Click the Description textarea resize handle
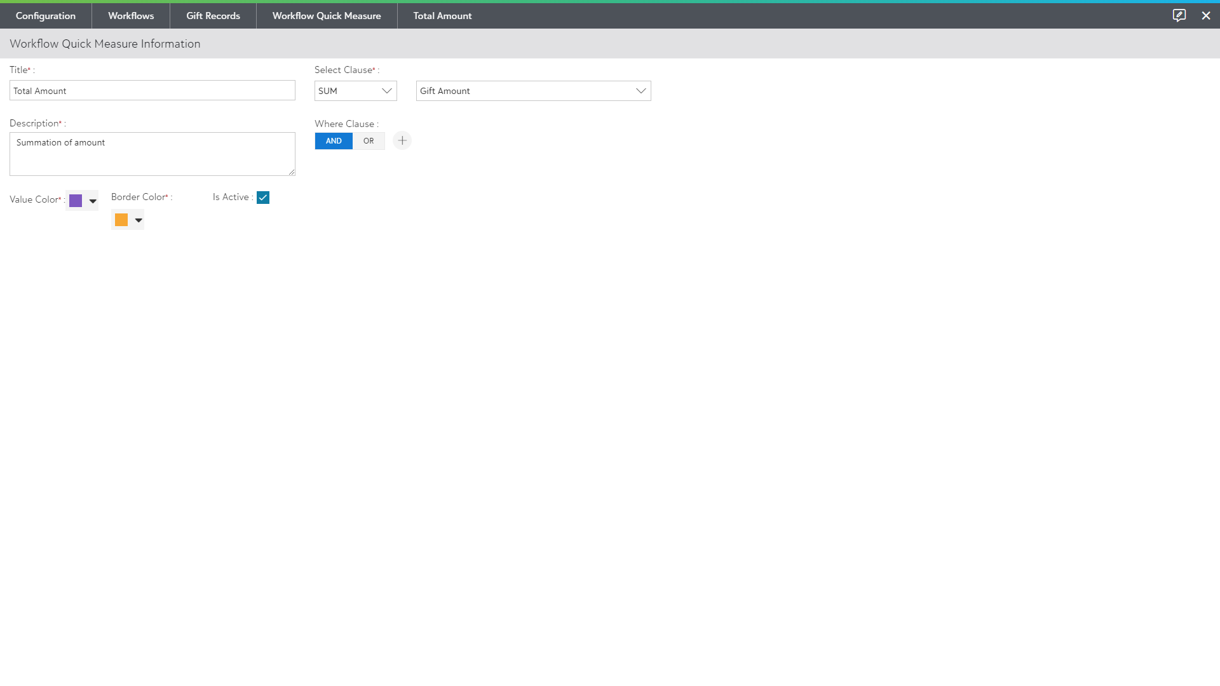This screenshot has width=1220, height=686. [x=292, y=172]
